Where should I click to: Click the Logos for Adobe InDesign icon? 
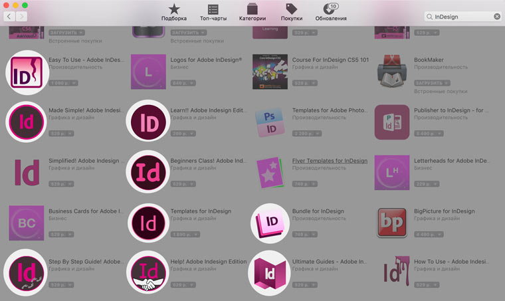pos(148,72)
